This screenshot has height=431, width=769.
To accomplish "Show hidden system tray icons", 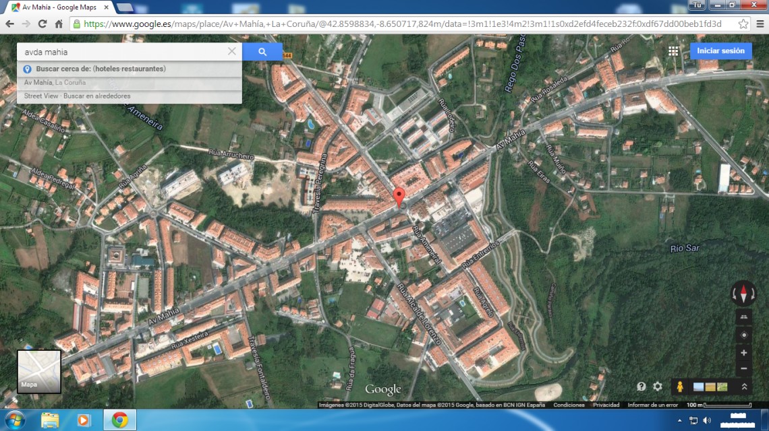I will click(679, 420).
